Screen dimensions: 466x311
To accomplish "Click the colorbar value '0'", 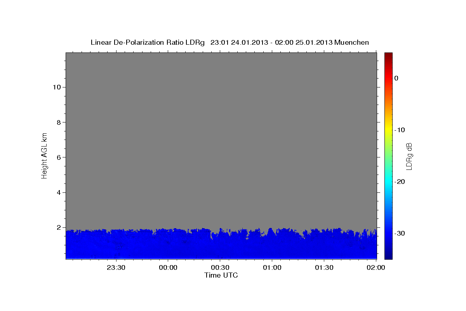I will [396, 78].
